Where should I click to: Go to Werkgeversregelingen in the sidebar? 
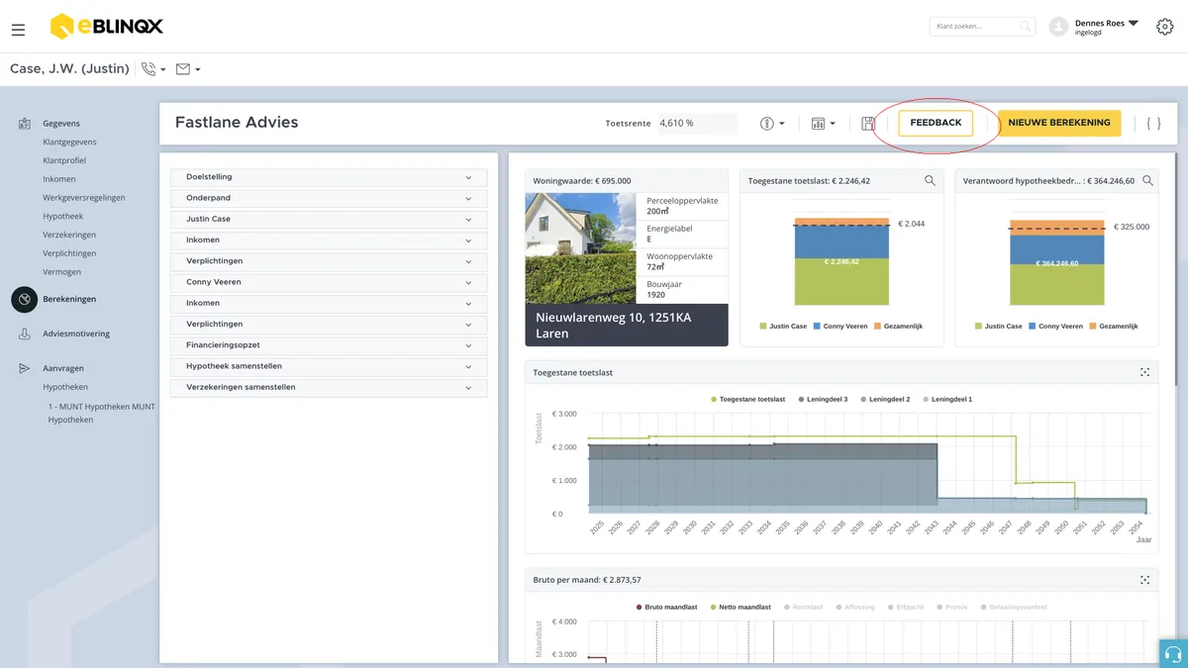tap(84, 198)
